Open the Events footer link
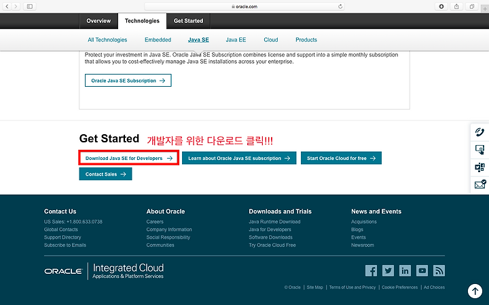489x305 pixels. 359,237
